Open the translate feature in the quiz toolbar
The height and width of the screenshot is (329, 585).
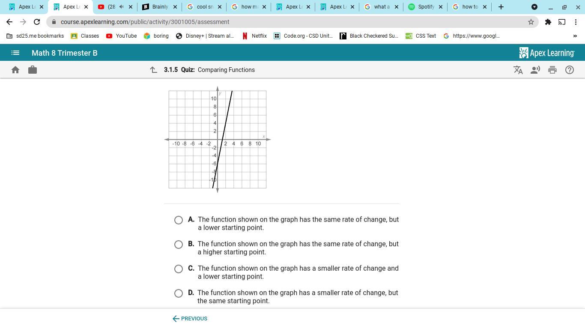click(518, 69)
